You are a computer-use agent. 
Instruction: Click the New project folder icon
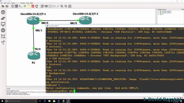[3, 6]
